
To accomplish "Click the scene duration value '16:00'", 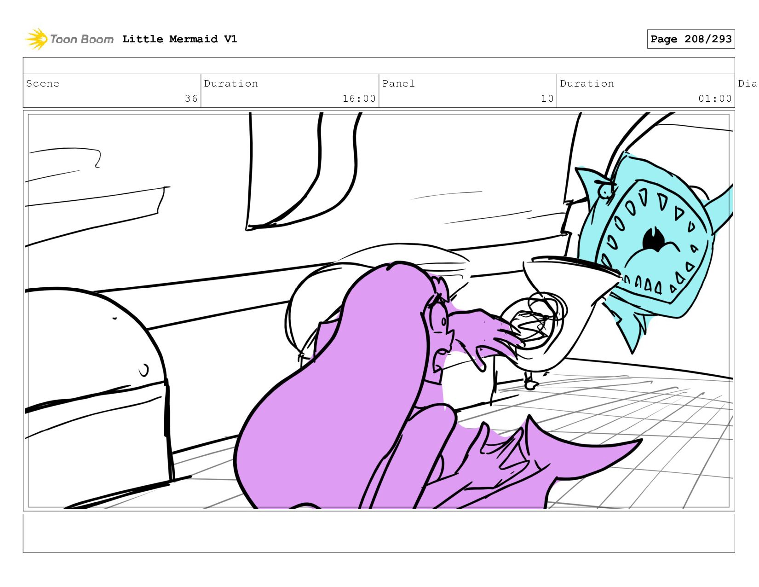I will pos(359,99).
